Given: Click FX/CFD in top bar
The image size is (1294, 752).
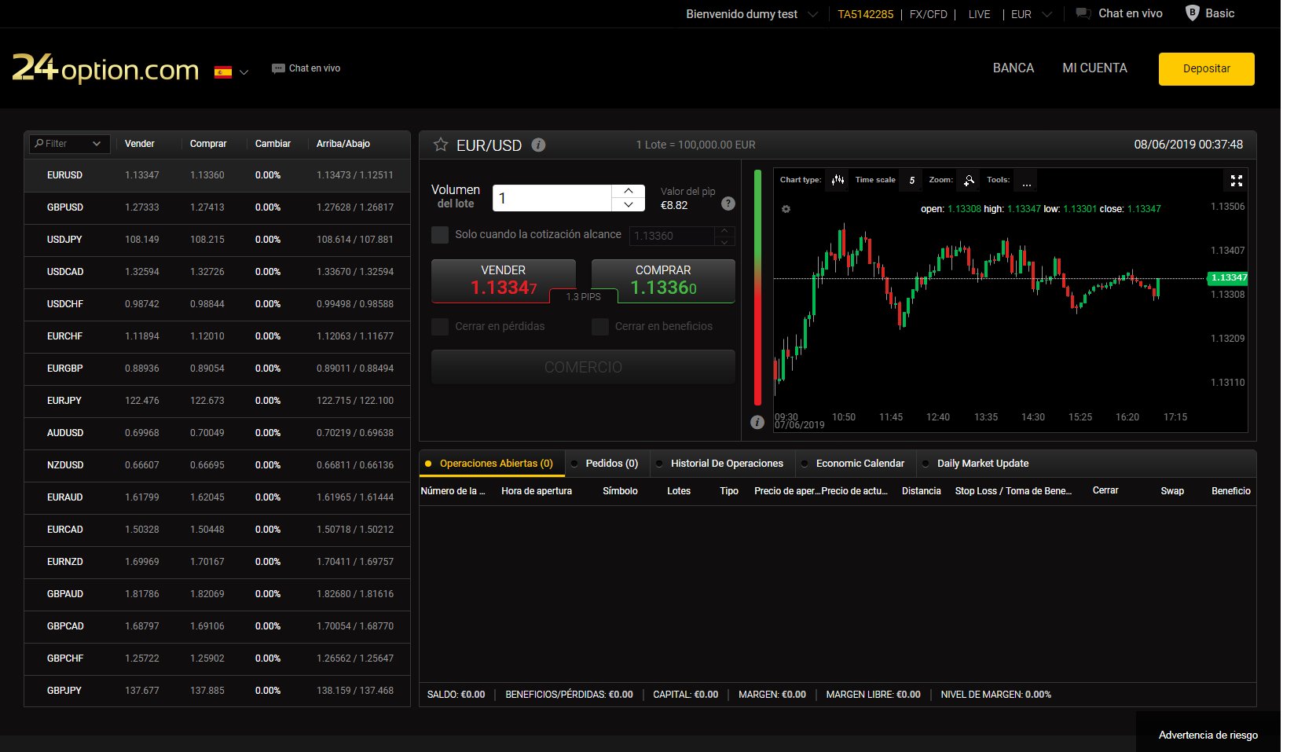Looking at the screenshot, I should (928, 14).
